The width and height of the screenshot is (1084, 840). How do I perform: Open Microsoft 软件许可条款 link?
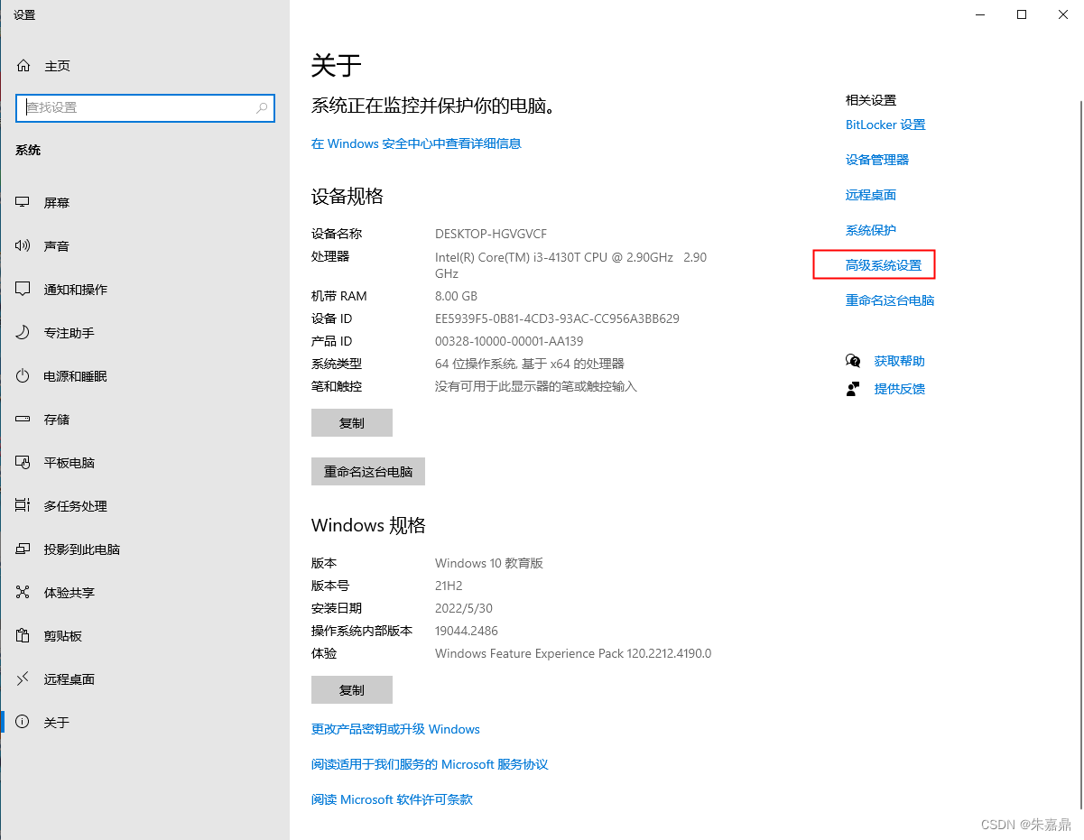coord(392,799)
